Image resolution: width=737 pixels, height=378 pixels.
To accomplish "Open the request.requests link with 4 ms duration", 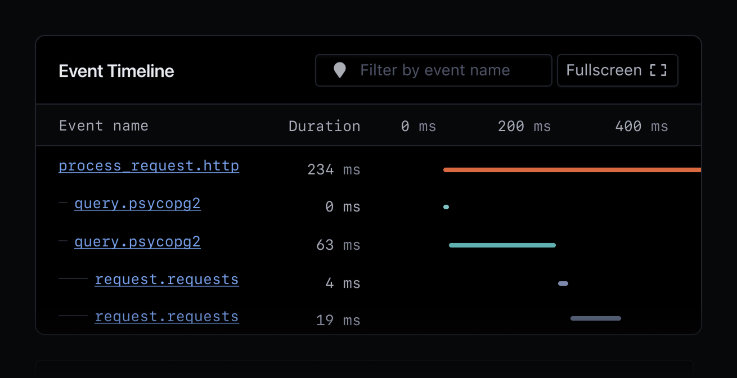I will coord(167,279).
